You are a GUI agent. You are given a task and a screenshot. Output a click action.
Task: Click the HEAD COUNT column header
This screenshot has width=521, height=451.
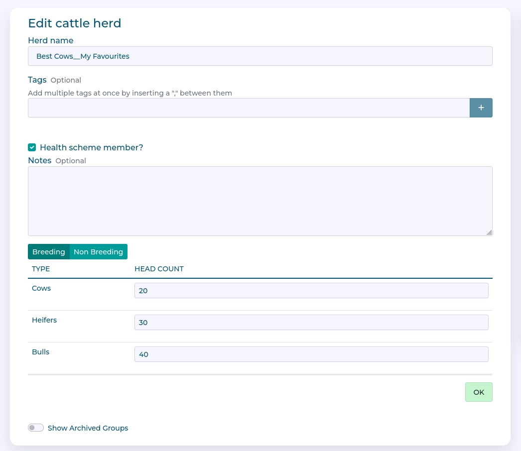tap(159, 269)
